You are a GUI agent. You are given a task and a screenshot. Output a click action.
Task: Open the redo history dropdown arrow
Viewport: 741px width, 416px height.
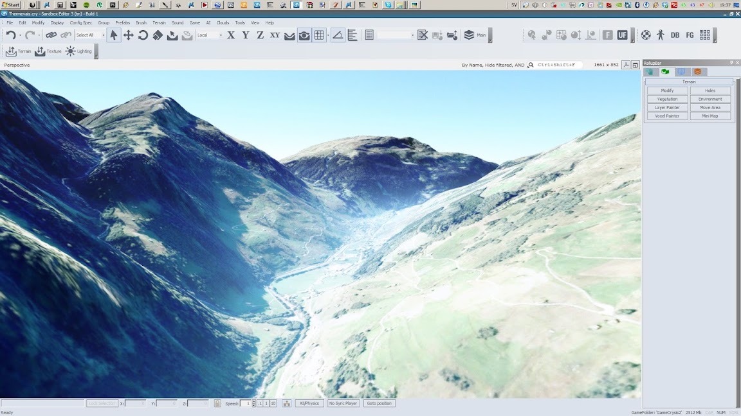[x=39, y=35]
